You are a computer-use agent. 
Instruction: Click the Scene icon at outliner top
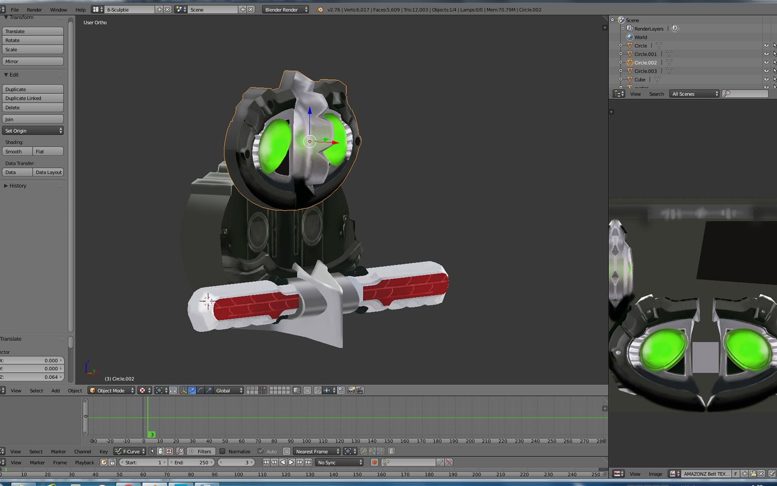pos(621,20)
